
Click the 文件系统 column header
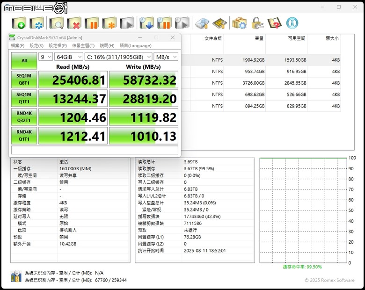pos(213,38)
